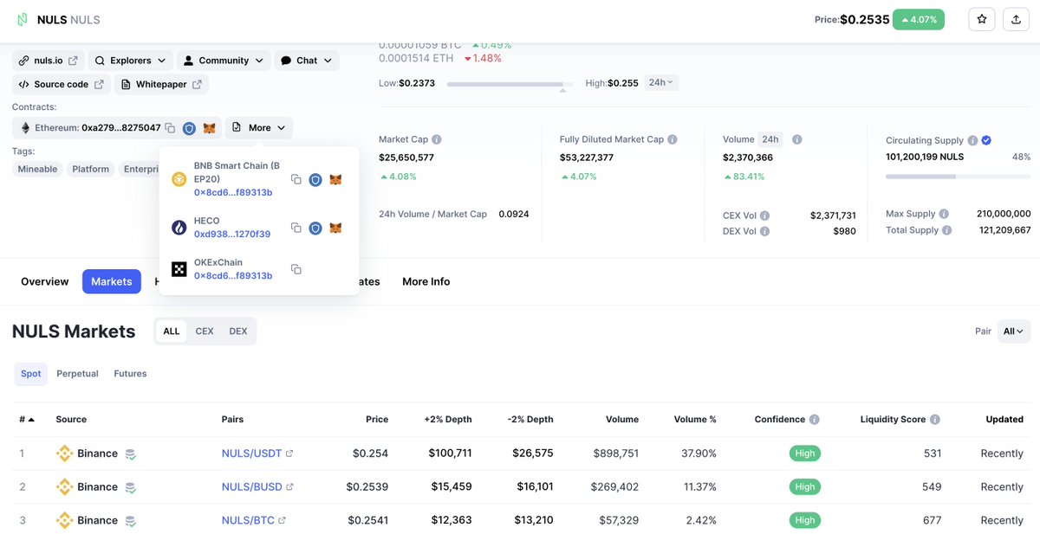Switch to the Overview tab

click(45, 281)
